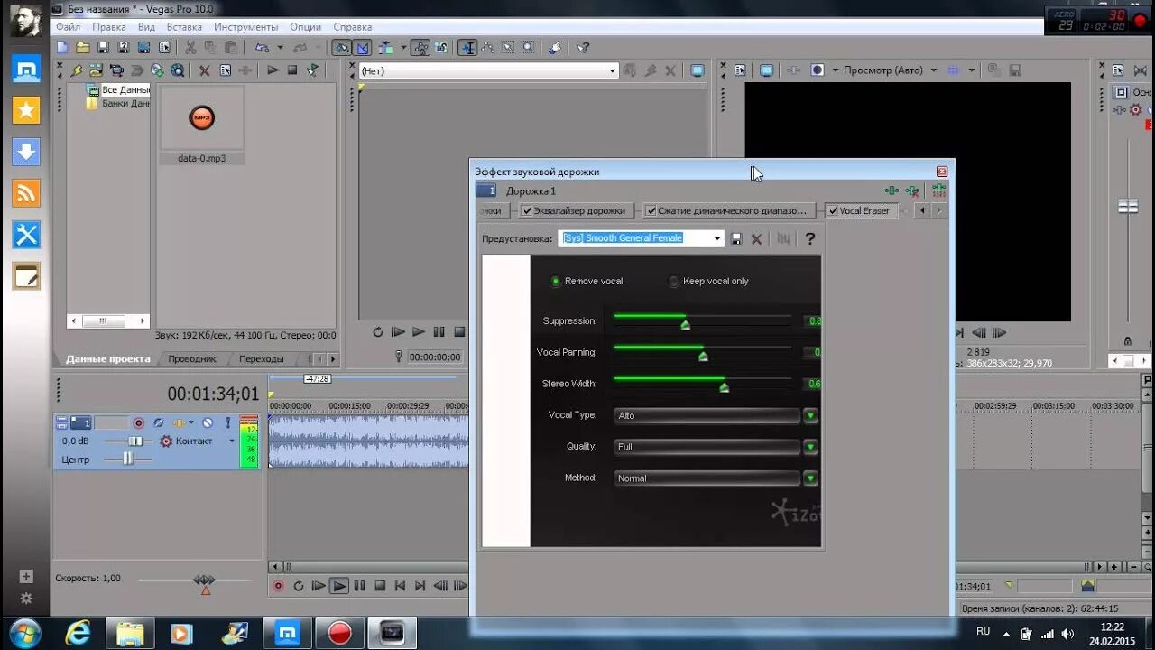1155x650 pixels.
Task: Open (Нет) trimmer history dropdown
Action: pos(612,70)
